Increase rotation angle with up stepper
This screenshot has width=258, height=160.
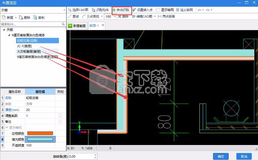[96, 155]
